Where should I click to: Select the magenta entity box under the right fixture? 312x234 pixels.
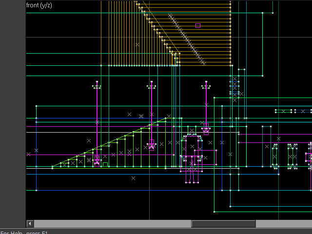pyautogui.click(x=206, y=130)
